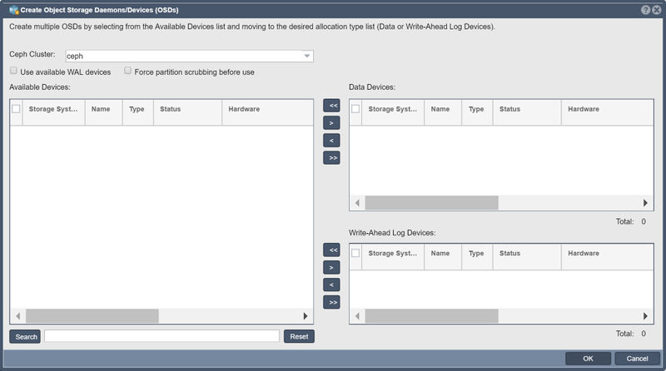Check select-all box in Write-Ahead Log Devices header
The image size is (666, 371).
click(355, 253)
